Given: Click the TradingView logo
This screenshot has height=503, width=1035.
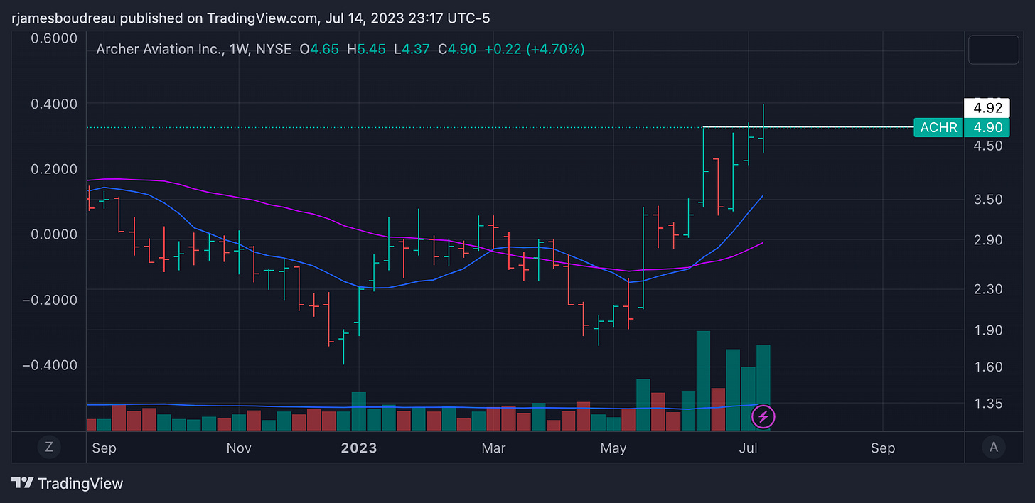Looking at the screenshot, I should [68, 483].
